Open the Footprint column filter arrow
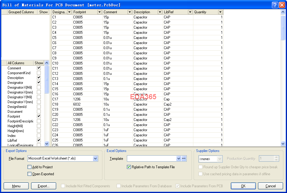 click(x=99, y=12)
